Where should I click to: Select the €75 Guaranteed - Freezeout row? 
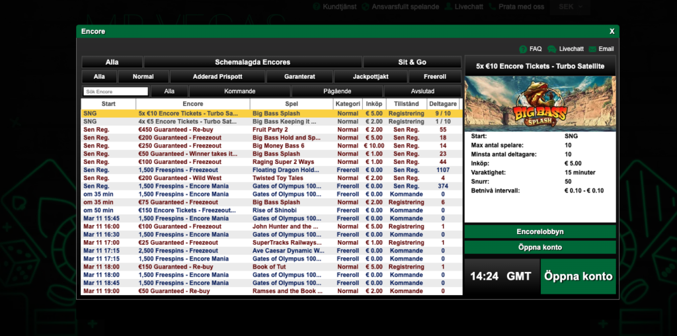(x=272, y=202)
